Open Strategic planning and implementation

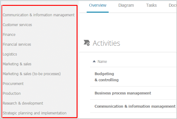tap(34, 113)
